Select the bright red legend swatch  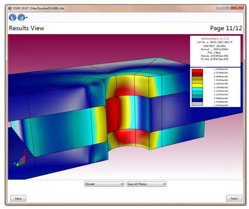point(198,70)
